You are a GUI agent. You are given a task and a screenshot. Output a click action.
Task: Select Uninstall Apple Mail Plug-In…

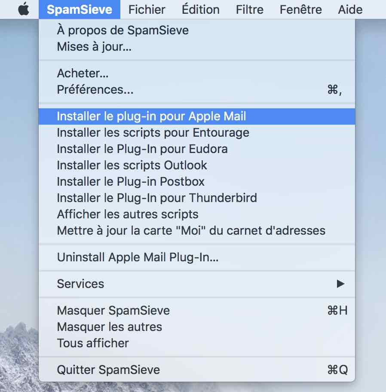tap(197, 257)
